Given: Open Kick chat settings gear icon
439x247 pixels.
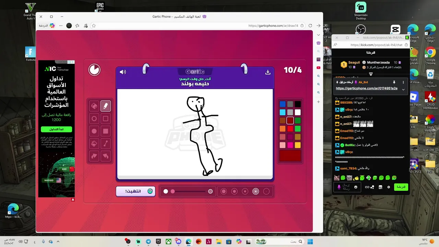Looking at the screenshot, I should click(389, 187).
